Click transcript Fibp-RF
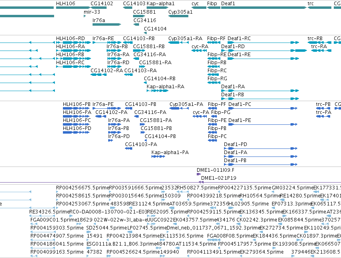Screen dimensions: 341x258 point(214,43)
